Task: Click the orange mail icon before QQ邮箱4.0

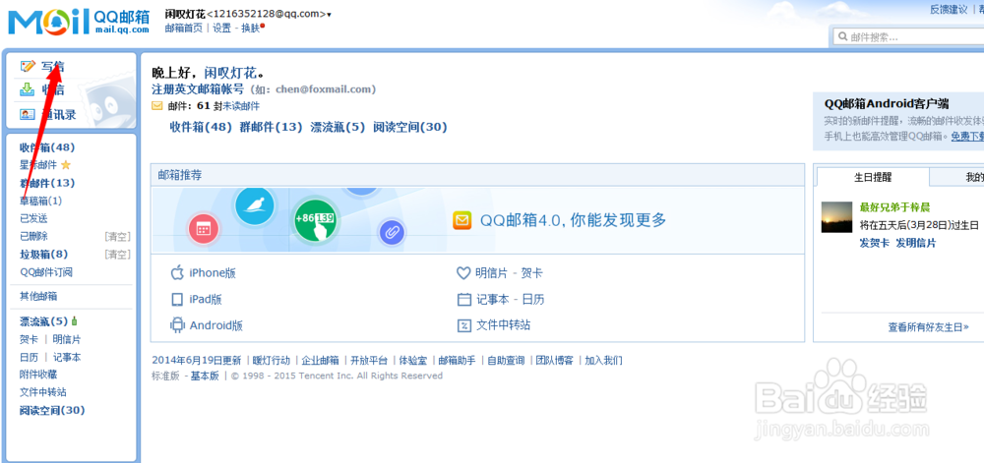Action: pyautogui.click(x=461, y=220)
